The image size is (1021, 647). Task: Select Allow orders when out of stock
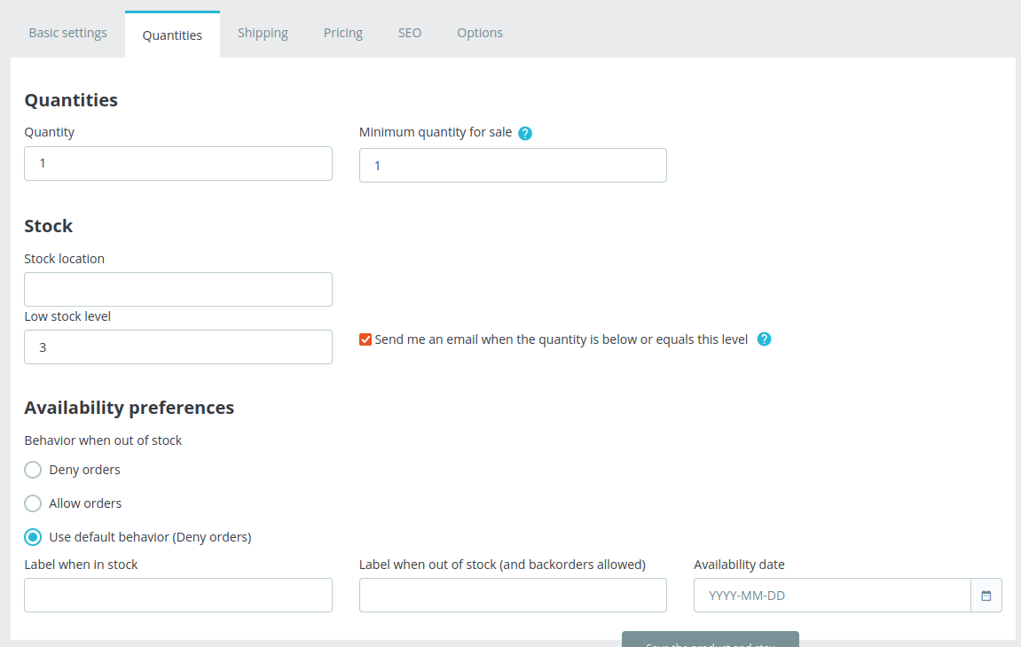pyautogui.click(x=32, y=503)
